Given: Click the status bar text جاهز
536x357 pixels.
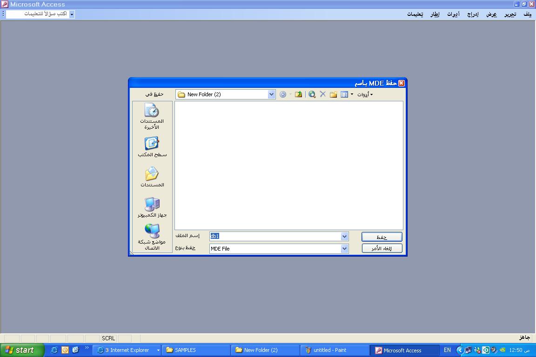Looking at the screenshot, I should coord(524,338).
